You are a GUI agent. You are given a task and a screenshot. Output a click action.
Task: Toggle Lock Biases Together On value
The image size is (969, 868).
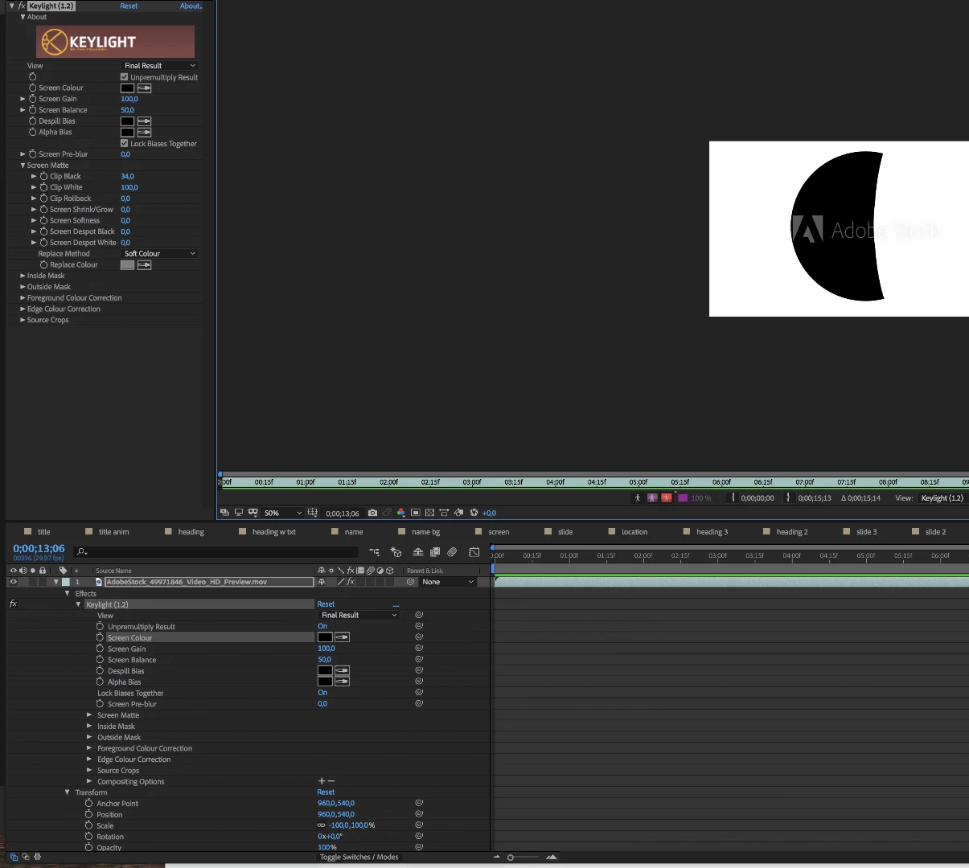click(x=322, y=693)
